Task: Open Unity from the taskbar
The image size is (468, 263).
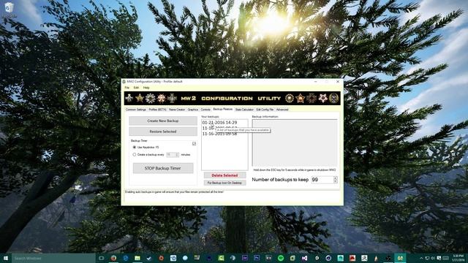Action: (317, 258)
